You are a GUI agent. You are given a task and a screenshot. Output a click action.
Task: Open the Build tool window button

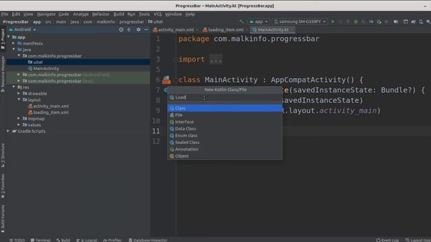point(63,240)
